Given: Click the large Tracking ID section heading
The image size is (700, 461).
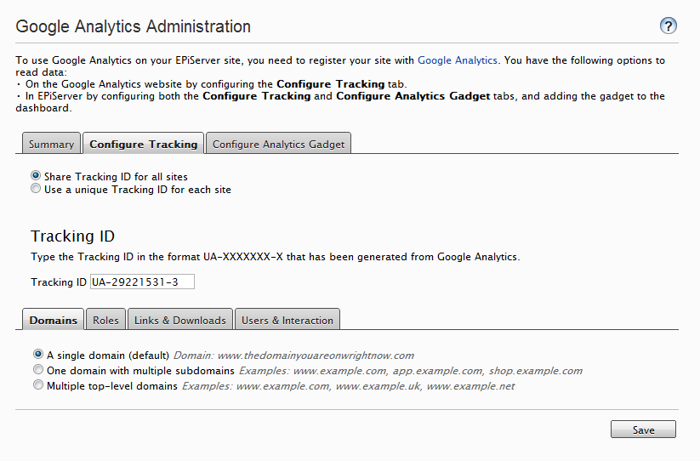Looking at the screenshot, I should [x=72, y=236].
